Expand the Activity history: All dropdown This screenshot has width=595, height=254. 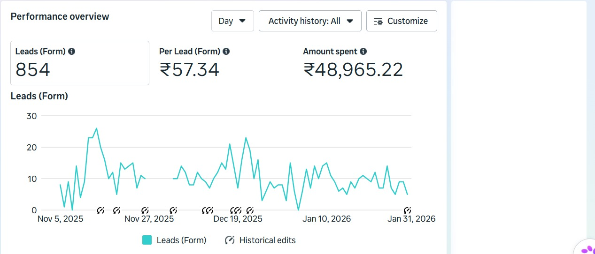(x=310, y=21)
